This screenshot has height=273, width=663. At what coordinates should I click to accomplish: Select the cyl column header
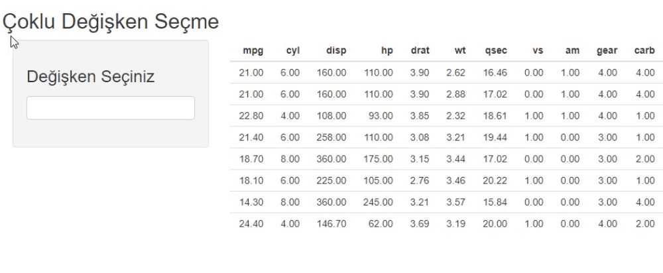click(292, 51)
